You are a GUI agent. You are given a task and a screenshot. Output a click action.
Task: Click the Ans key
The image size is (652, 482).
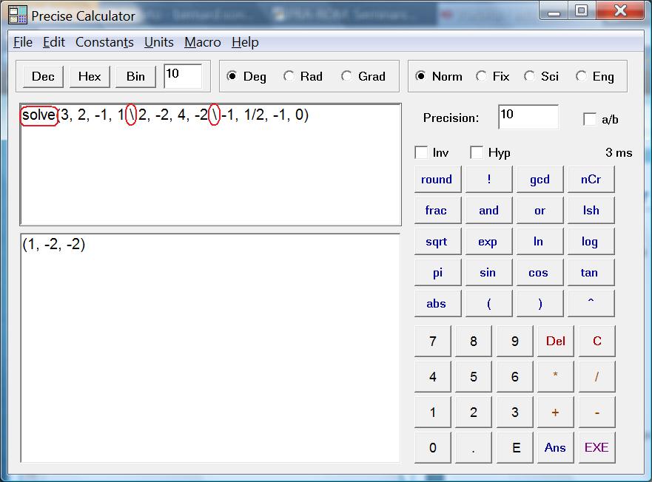coord(555,447)
